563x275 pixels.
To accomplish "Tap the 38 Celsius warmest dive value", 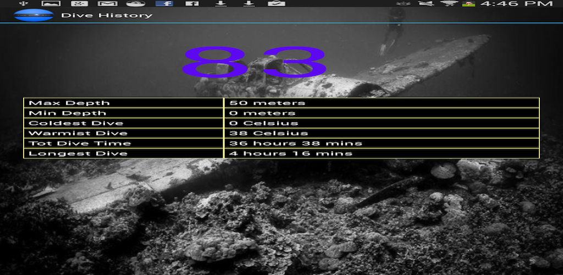I will [269, 133].
